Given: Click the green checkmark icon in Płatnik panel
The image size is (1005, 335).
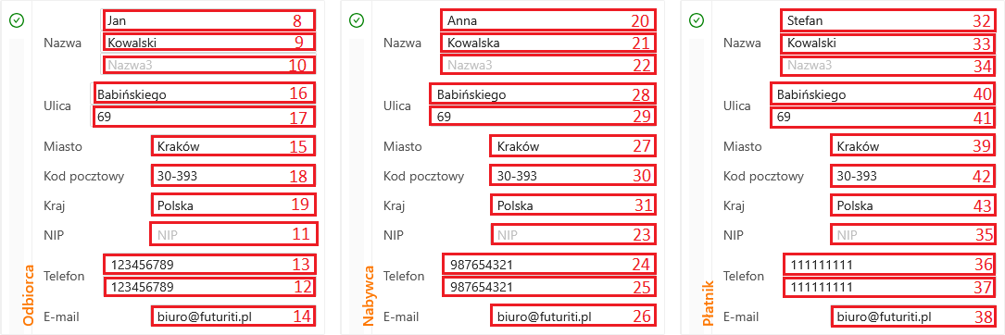Looking at the screenshot, I should (696, 21).
